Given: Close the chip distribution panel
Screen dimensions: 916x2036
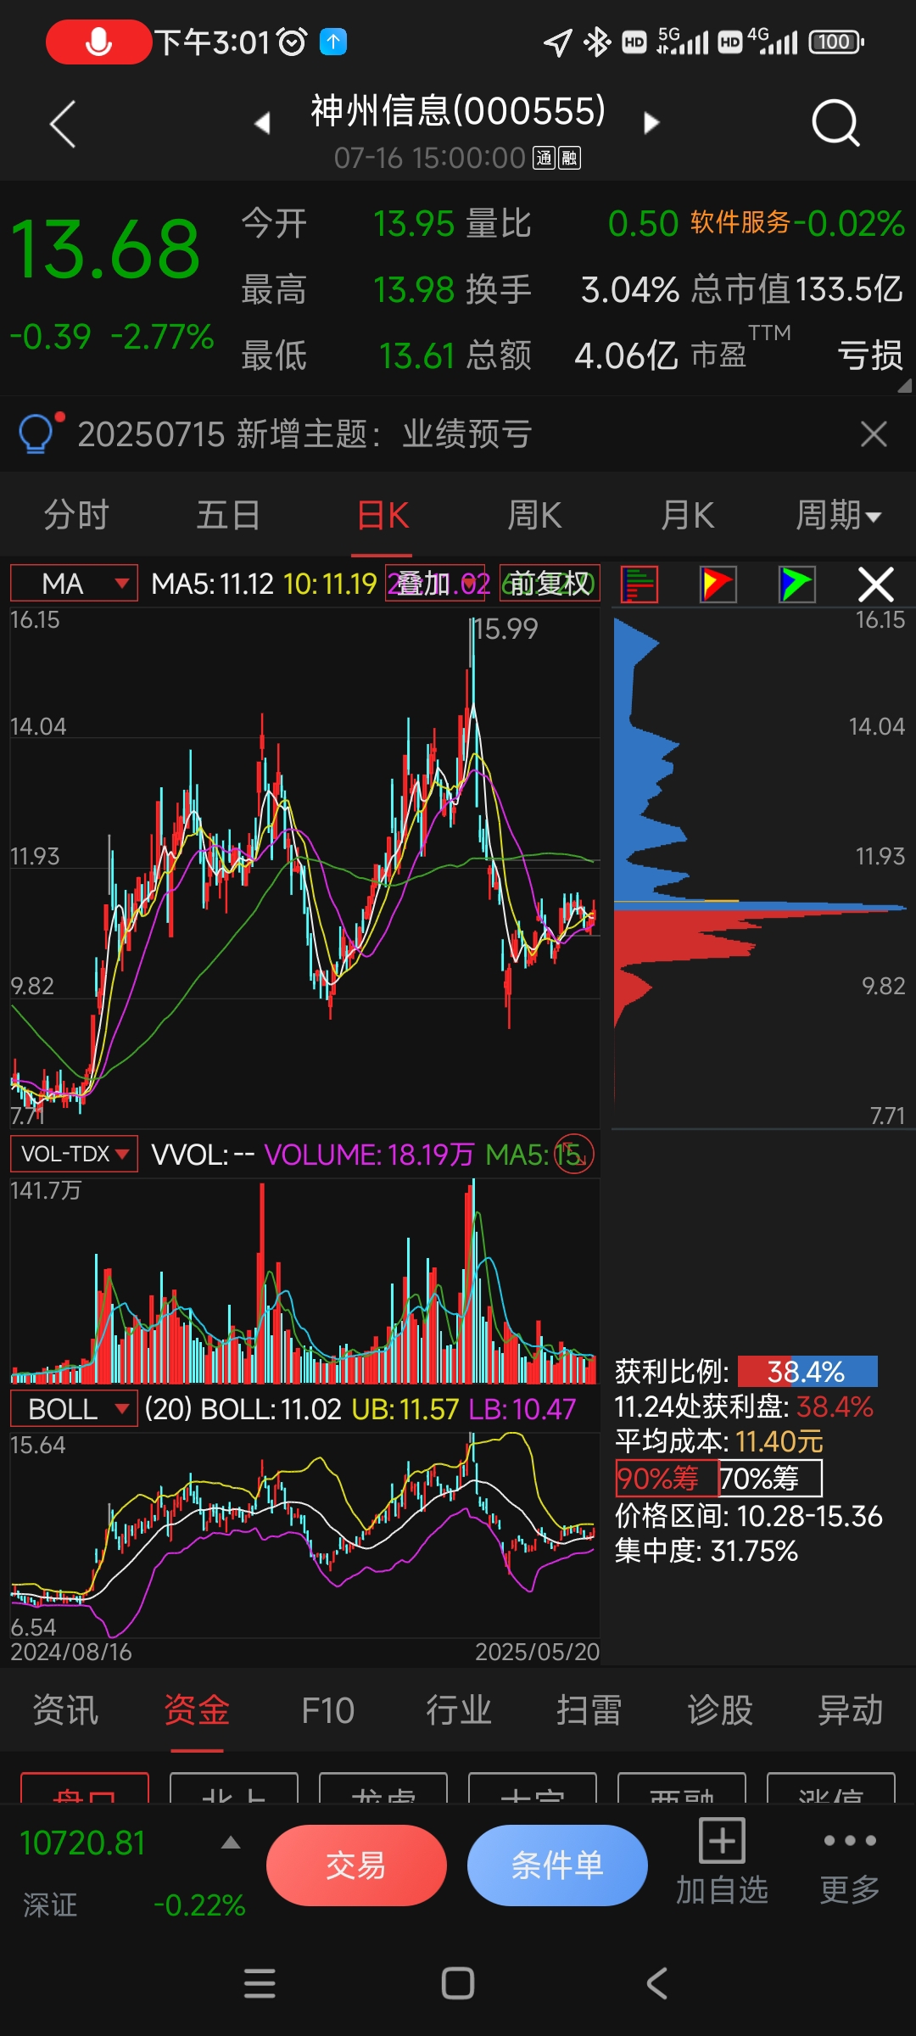Looking at the screenshot, I should pos(875,585).
